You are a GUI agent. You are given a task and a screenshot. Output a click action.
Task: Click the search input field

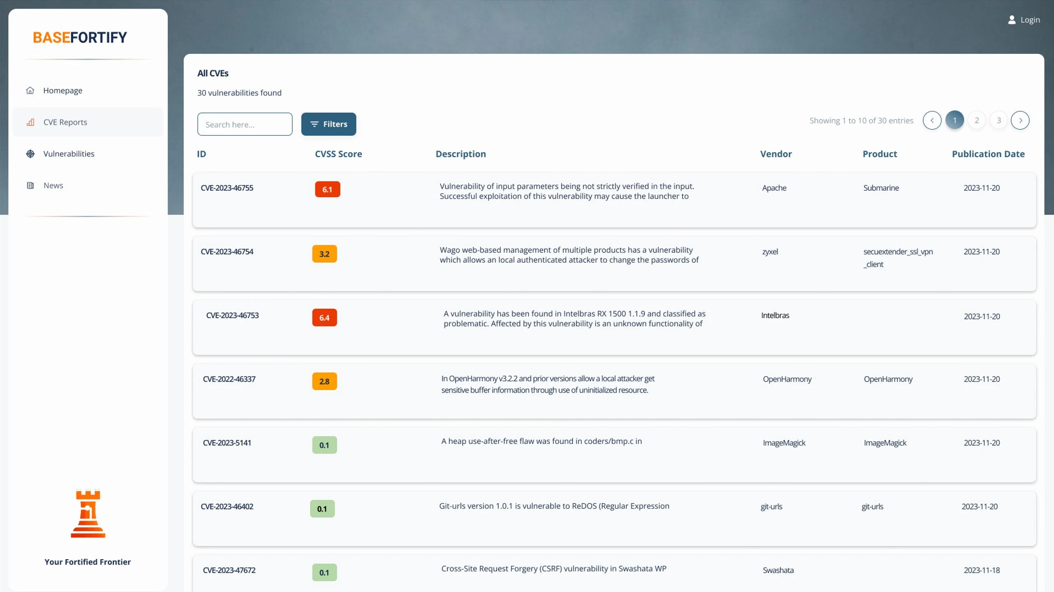point(245,124)
